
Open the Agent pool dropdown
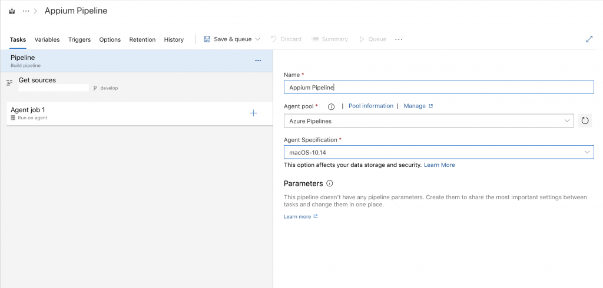tap(429, 120)
